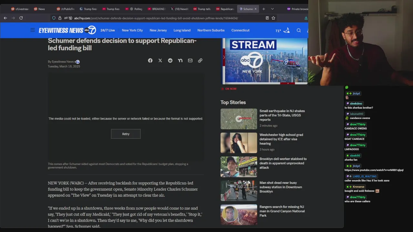Click the Top Stories heading
This screenshot has height=232, width=413.
pyautogui.click(x=233, y=102)
